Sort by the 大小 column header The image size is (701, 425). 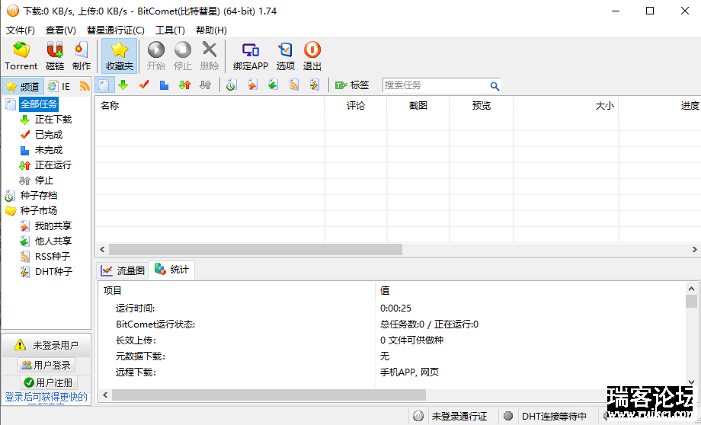(x=566, y=106)
